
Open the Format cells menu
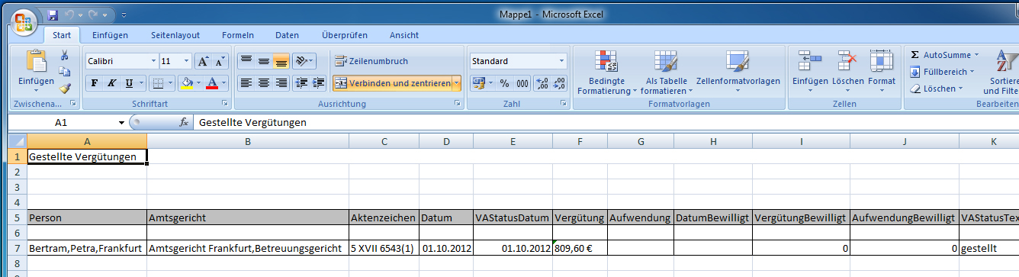tap(882, 72)
